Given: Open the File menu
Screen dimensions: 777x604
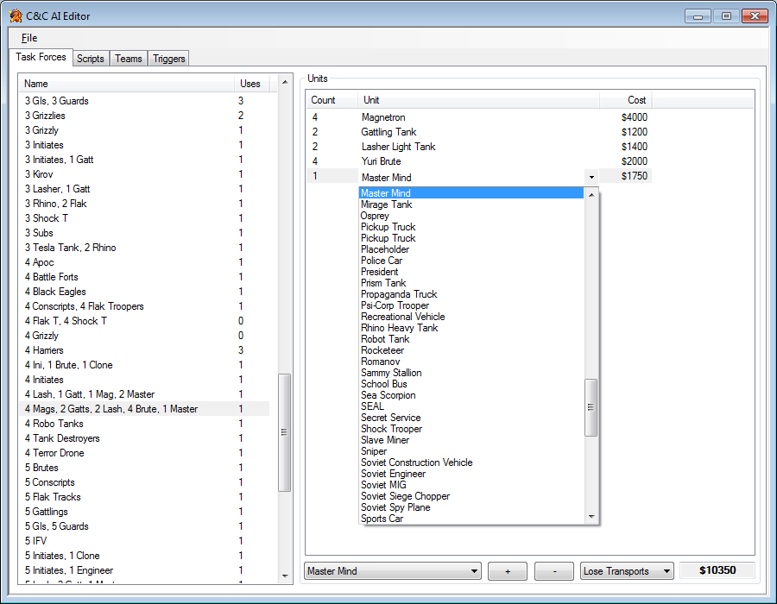Looking at the screenshot, I should tap(29, 38).
